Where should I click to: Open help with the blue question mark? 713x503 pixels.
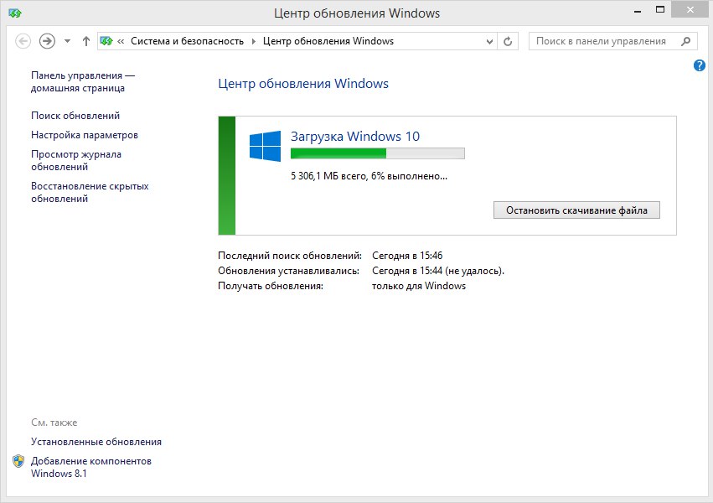pos(699,65)
